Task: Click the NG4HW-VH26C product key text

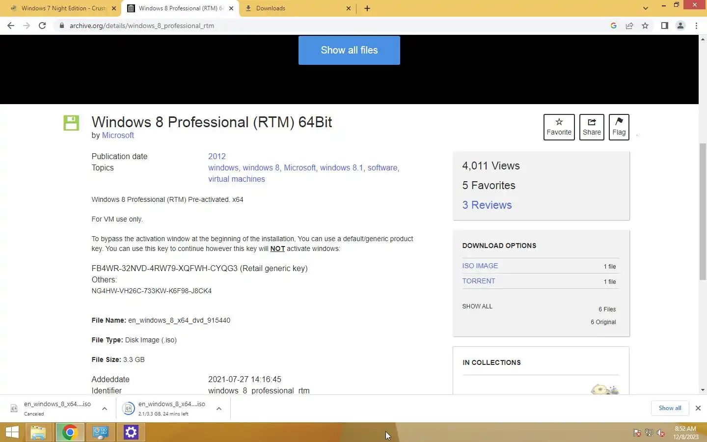Action: point(152,291)
